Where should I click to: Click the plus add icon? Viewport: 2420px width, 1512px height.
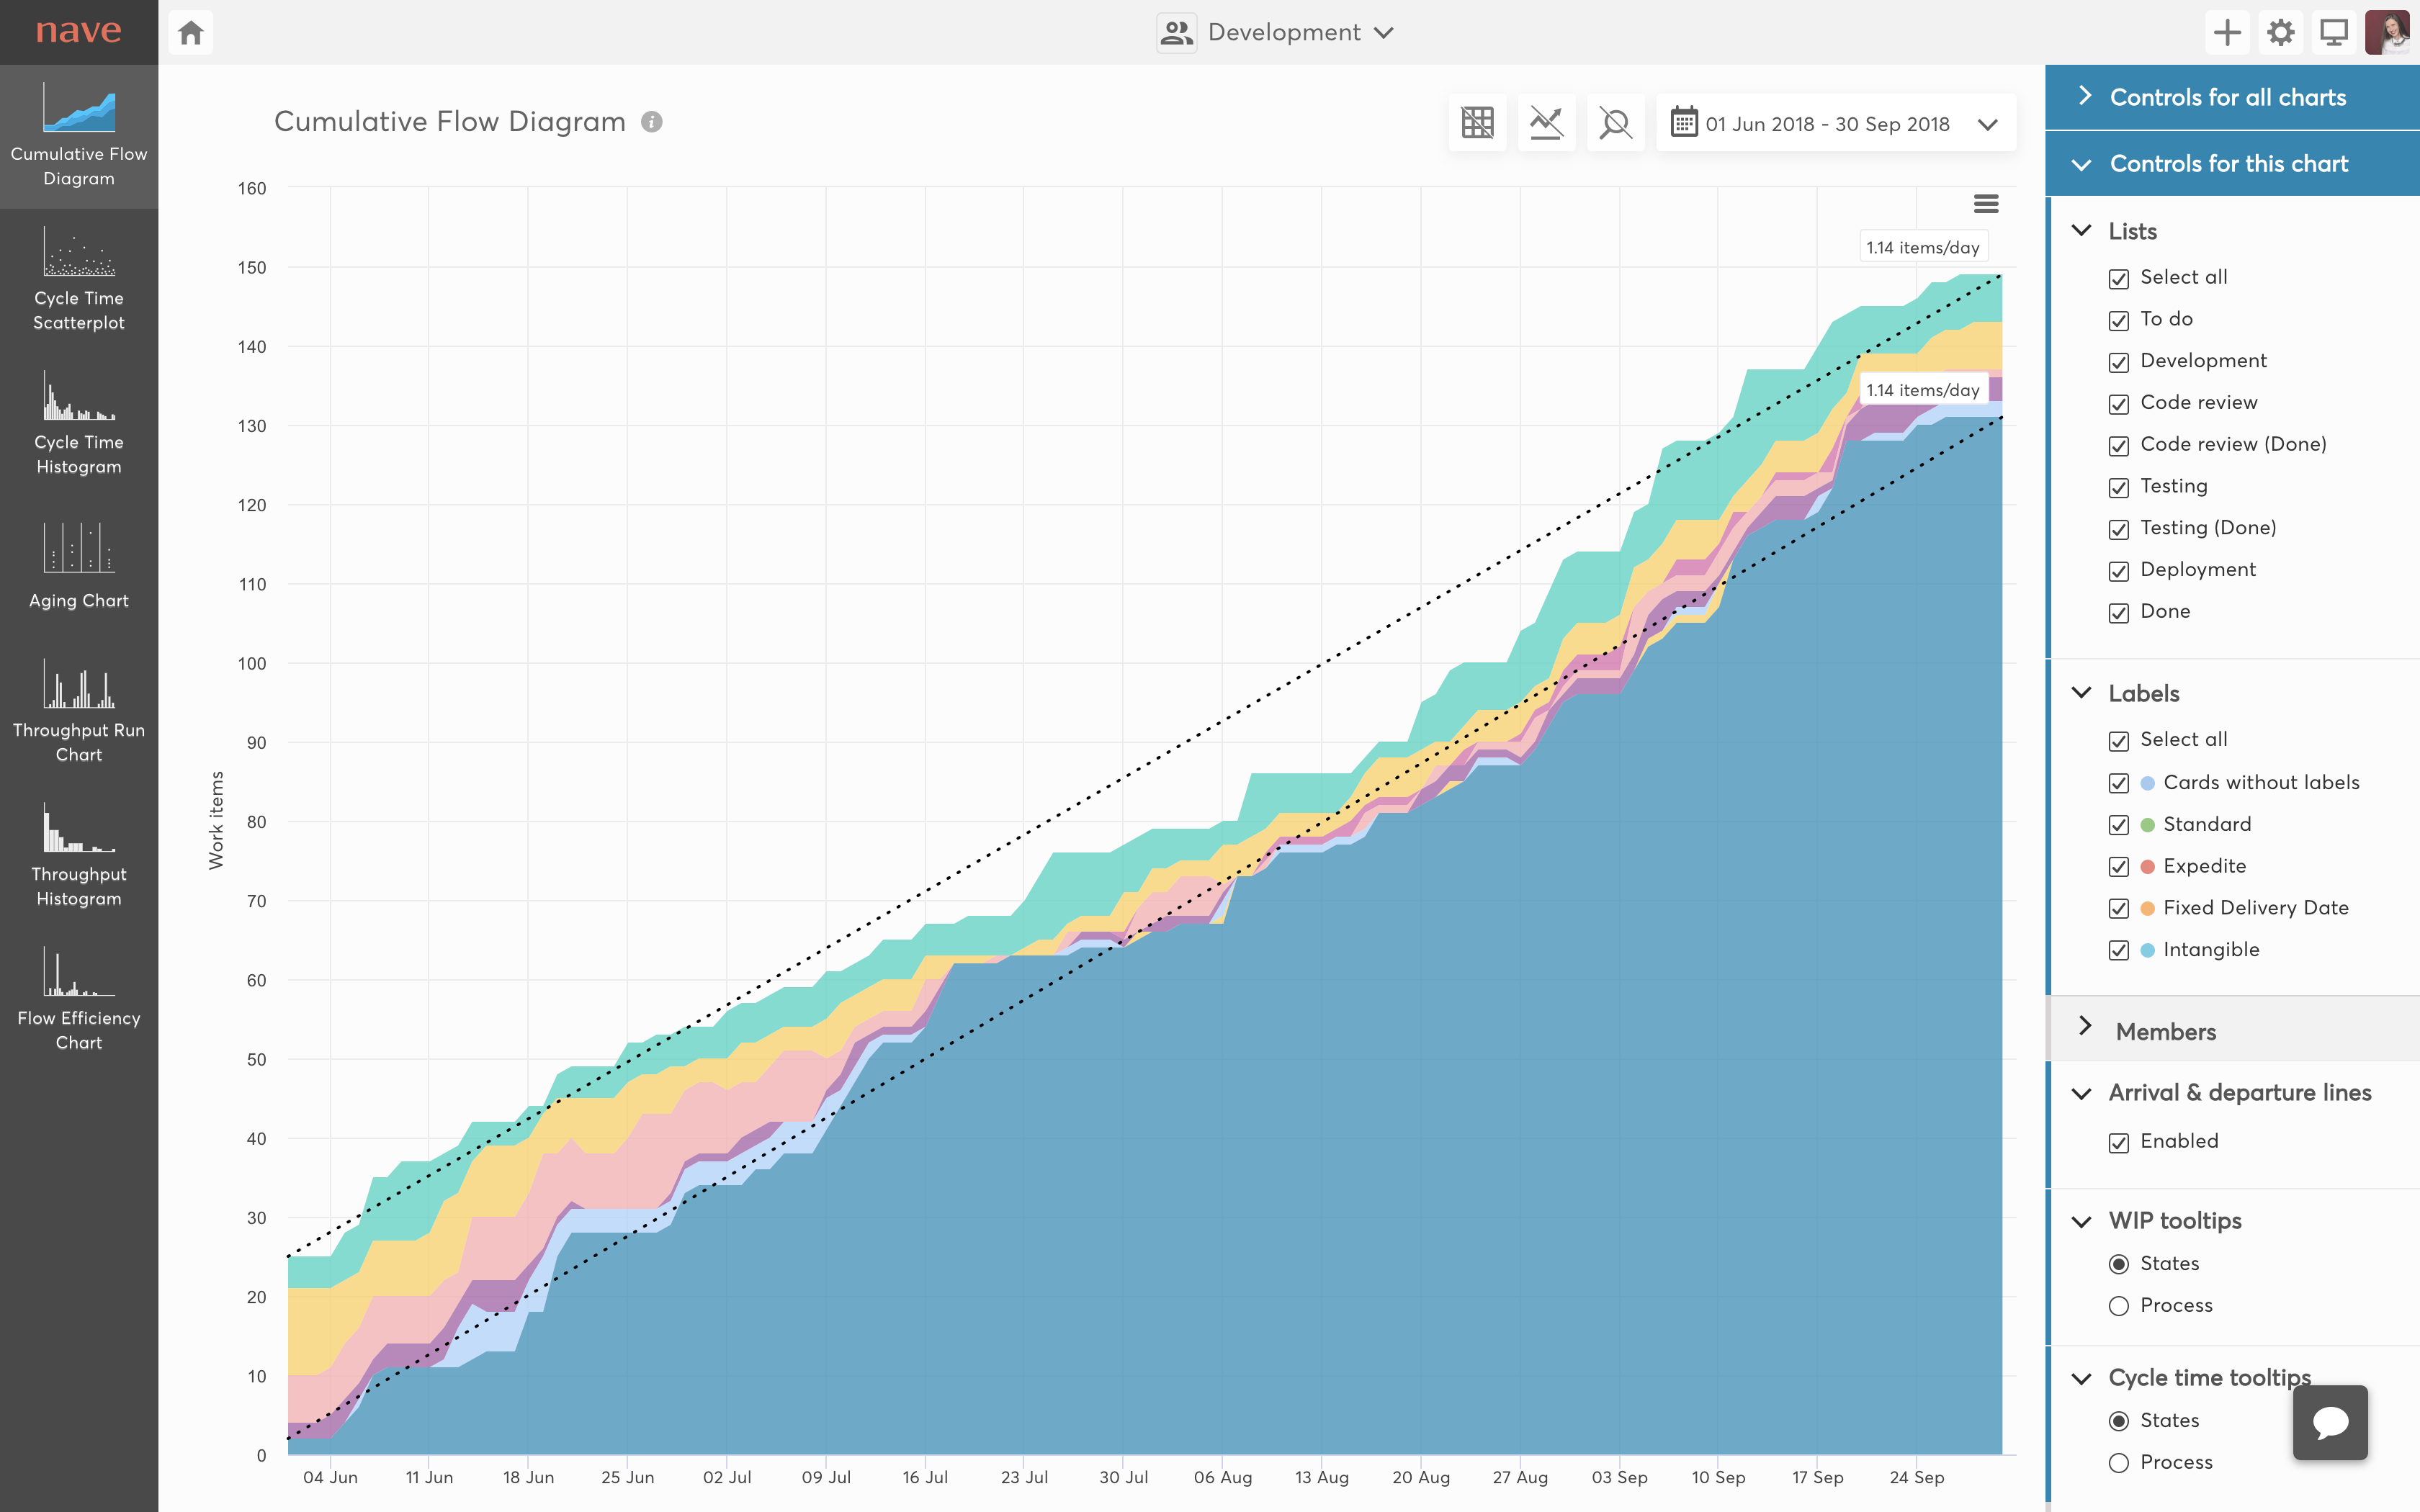click(2227, 33)
